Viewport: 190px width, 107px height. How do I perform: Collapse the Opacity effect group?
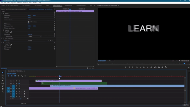[x=2, y=30]
